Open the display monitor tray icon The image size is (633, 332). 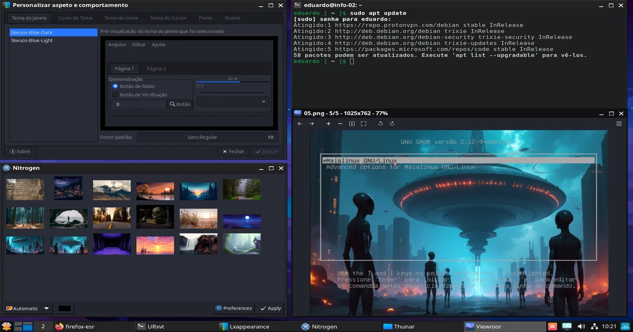point(567,327)
